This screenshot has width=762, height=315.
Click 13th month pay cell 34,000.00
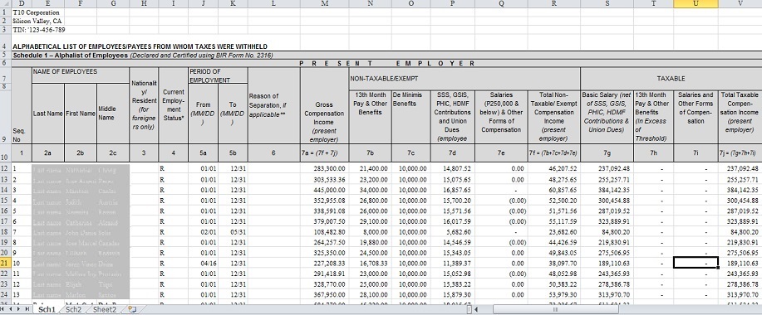pyautogui.click(x=370, y=190)
